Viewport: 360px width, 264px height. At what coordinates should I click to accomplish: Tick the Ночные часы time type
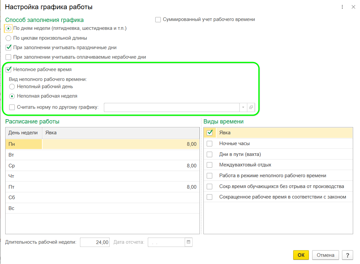(x=210, y=143)
